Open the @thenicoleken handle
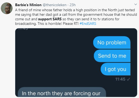 (55, 5)
